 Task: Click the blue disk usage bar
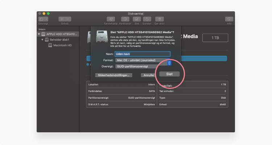[204, 58]
